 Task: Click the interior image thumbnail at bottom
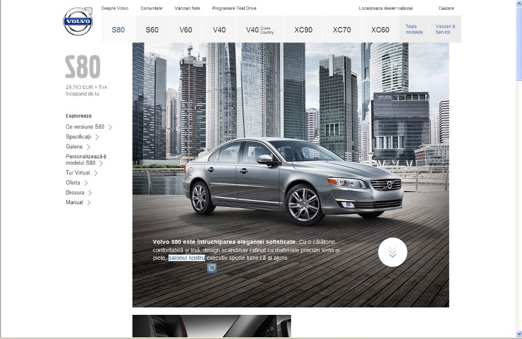coord(212,326)
